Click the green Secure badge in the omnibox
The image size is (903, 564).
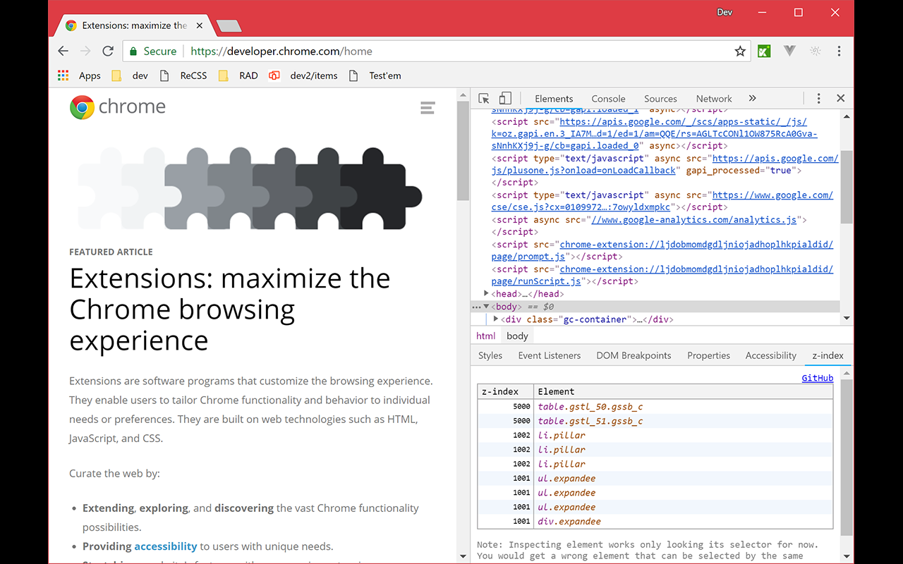point(152,51)
